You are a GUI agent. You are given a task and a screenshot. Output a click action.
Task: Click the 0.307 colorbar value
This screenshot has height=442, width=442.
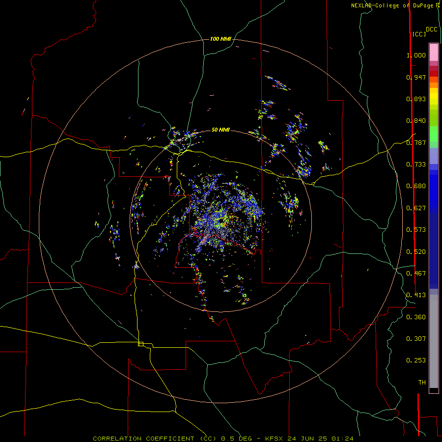[416, 339]
